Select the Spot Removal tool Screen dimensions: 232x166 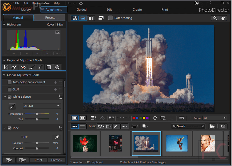pos(14,67)
